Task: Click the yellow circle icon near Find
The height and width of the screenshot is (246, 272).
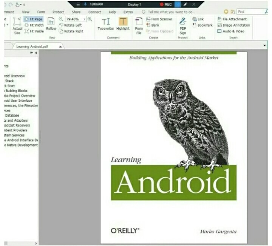Action: coord(226,12)
